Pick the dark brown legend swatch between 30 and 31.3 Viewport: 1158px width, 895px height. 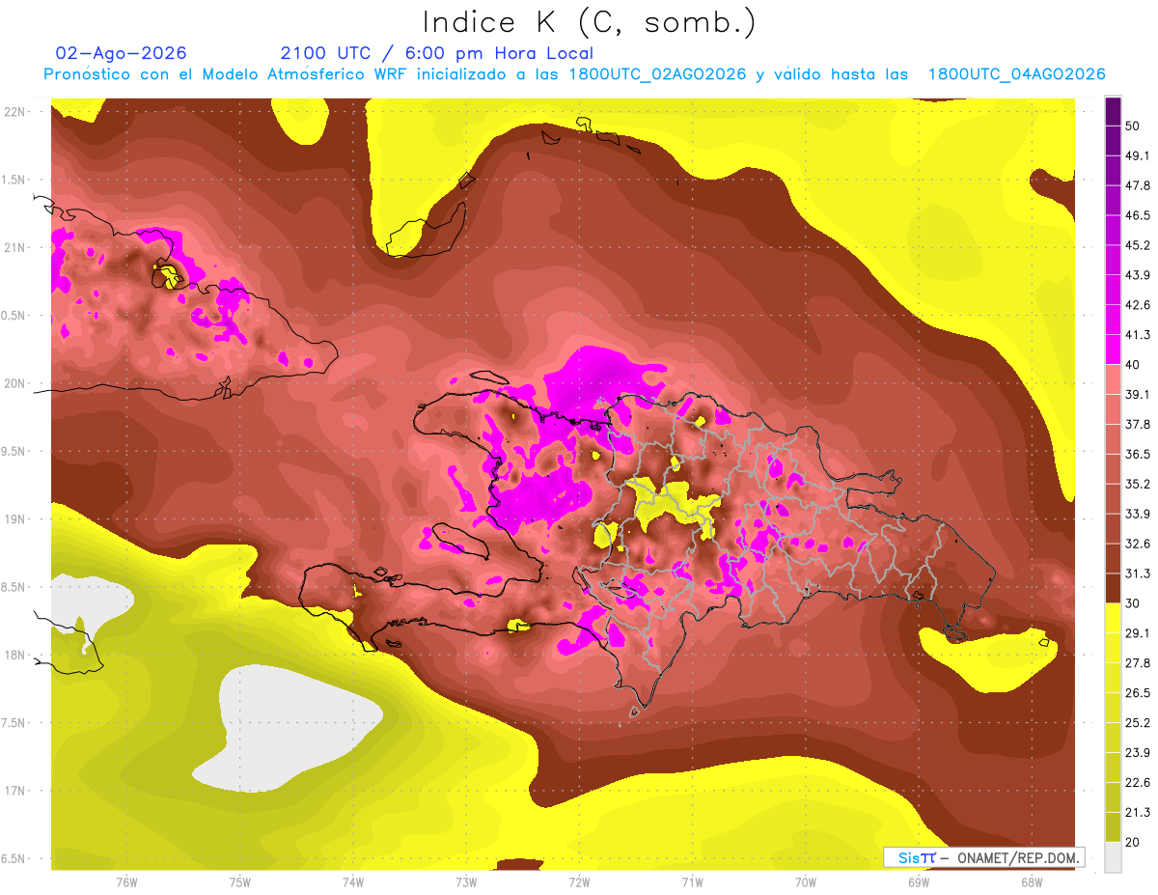[x=1113, y=588]
